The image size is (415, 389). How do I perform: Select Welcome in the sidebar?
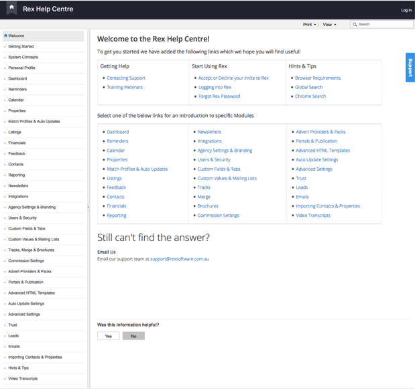(x=44, y=35)
